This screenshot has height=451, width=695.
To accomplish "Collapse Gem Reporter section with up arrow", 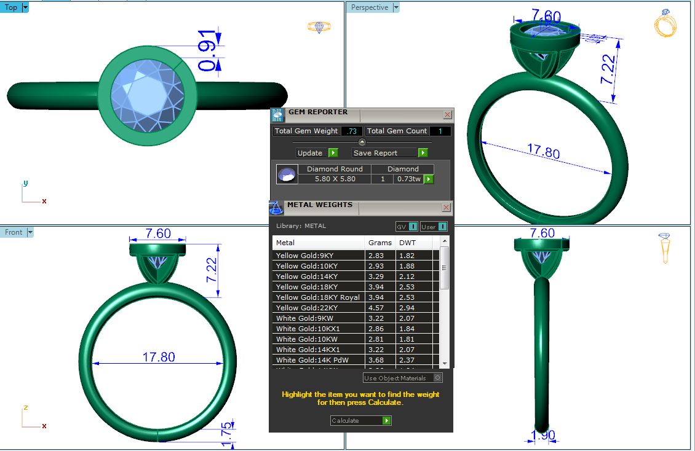I will [x=362, y=142].
